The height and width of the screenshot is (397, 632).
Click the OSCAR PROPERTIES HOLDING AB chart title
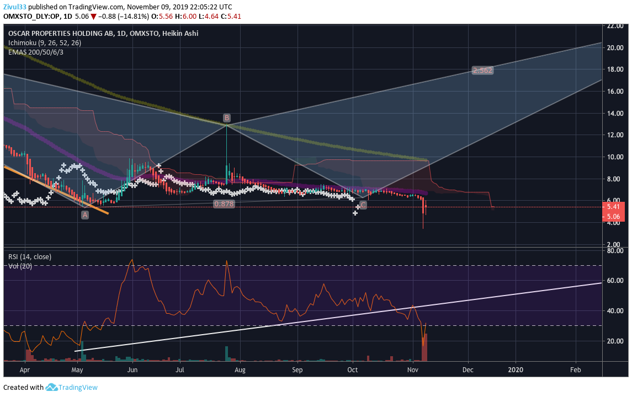click(x=61, y=34)
